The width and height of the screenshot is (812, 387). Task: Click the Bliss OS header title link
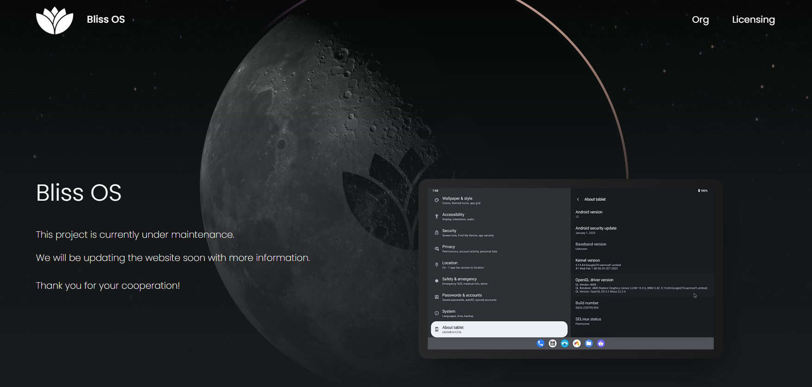(x=106, y=19)
